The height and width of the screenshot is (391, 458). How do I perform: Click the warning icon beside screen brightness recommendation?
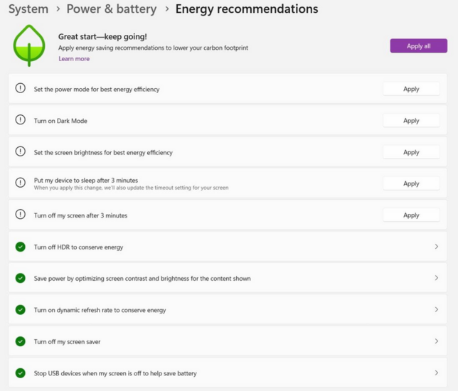(21, 151)
